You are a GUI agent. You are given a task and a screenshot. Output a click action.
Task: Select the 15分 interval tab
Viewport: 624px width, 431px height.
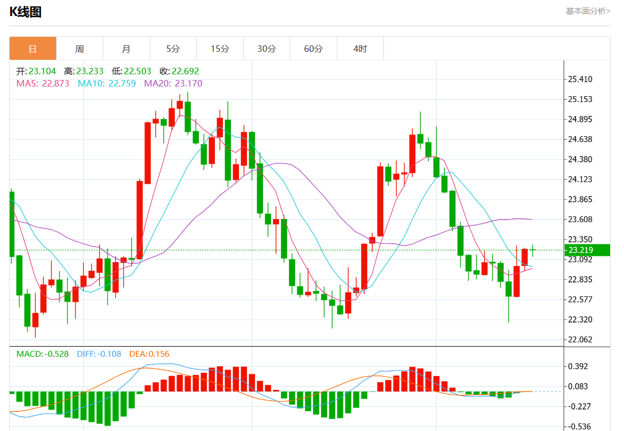(x=220, y=49)
